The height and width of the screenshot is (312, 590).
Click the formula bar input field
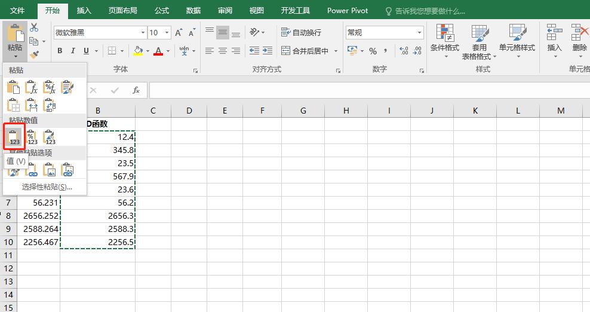(x=370, y=90)
